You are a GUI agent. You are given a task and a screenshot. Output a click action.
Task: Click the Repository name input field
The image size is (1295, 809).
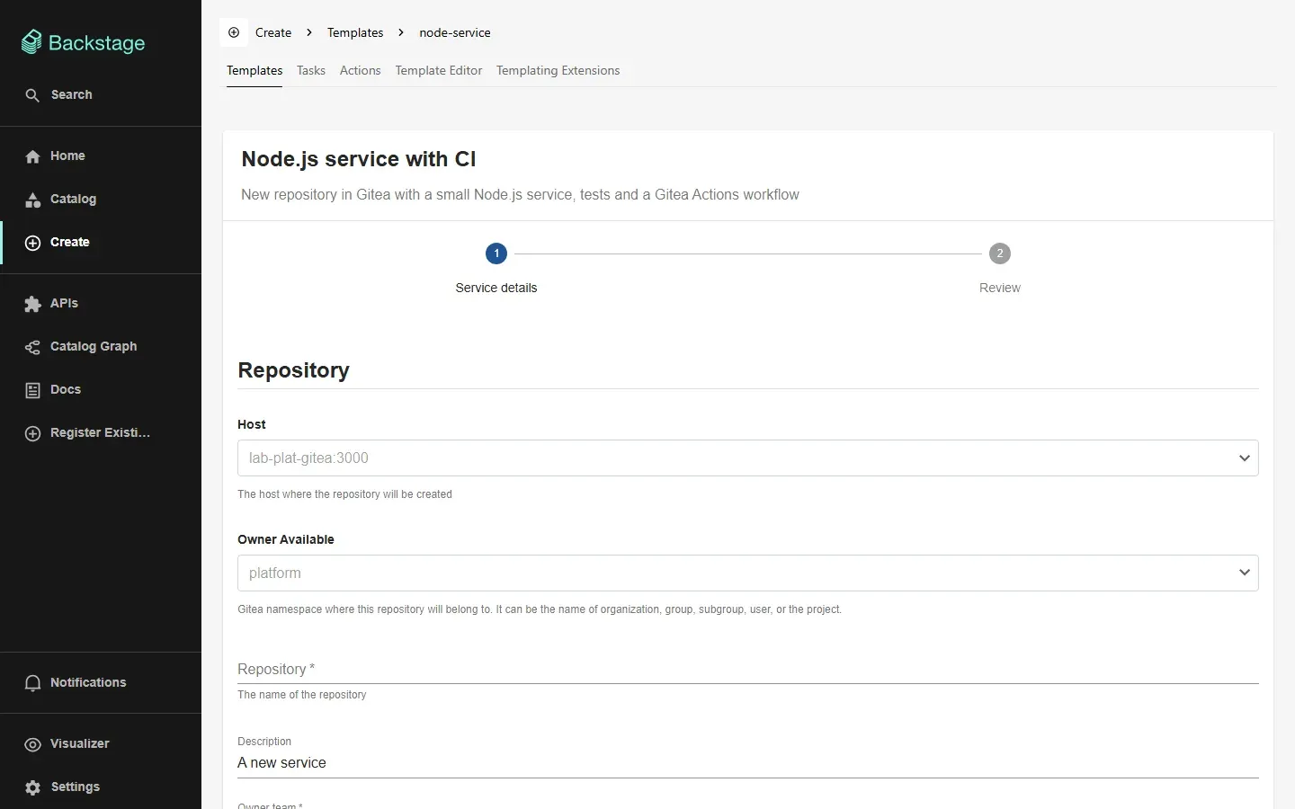click(x=747, y=669)
